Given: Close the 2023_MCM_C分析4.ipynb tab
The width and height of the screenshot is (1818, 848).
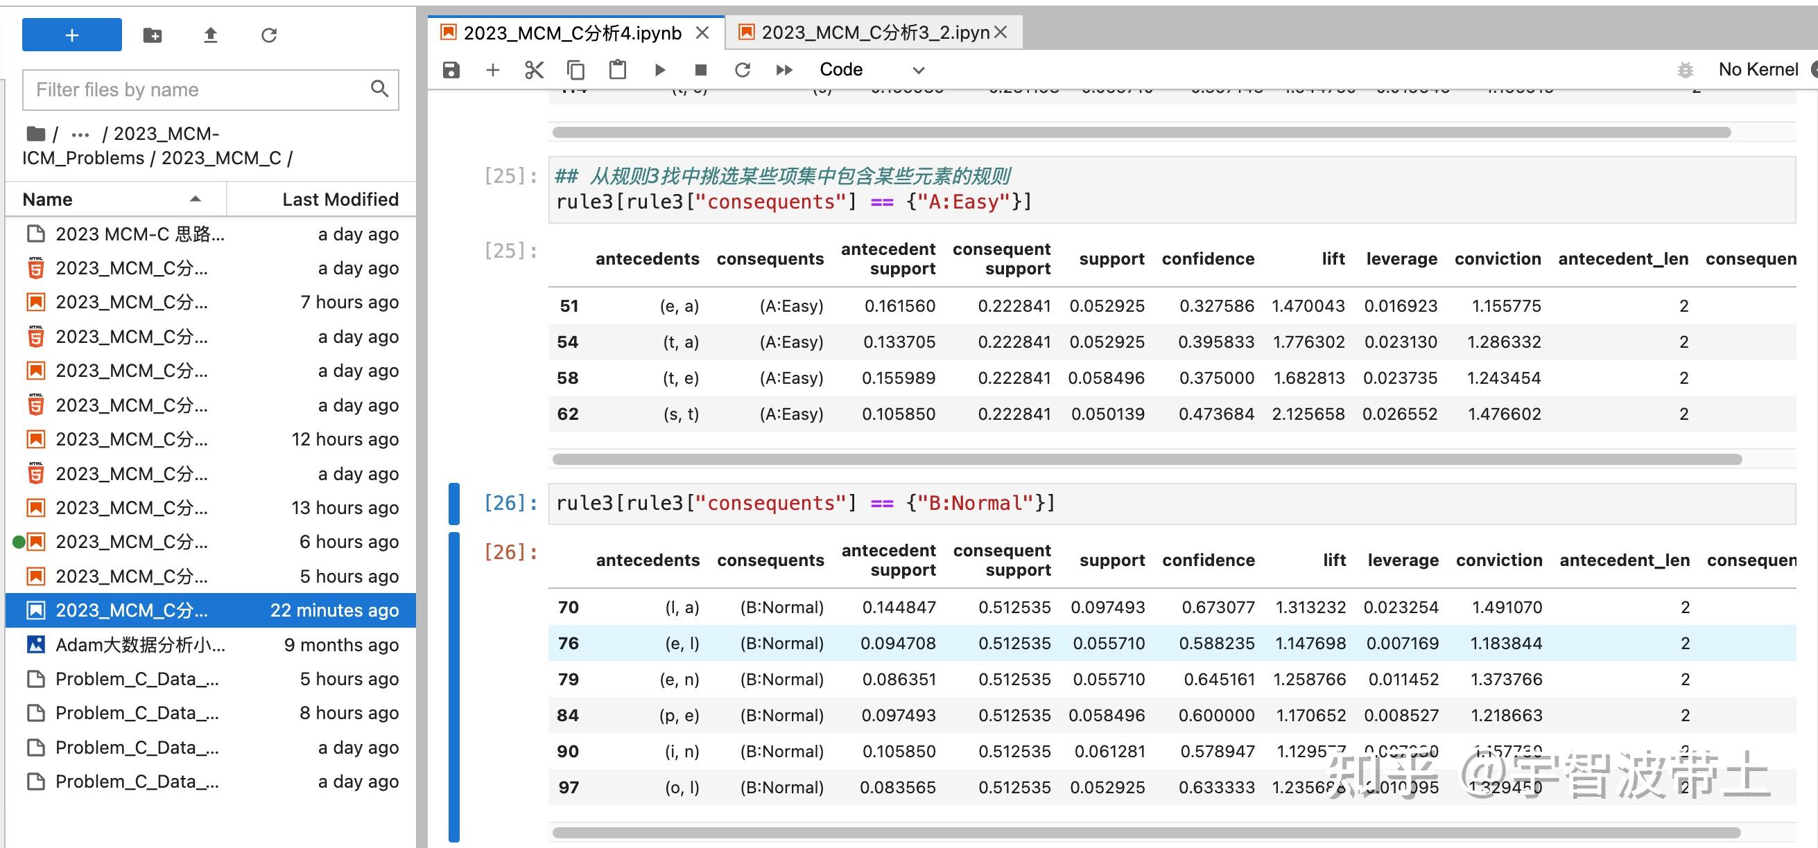Looking at the screenshot, I should 702,33.
